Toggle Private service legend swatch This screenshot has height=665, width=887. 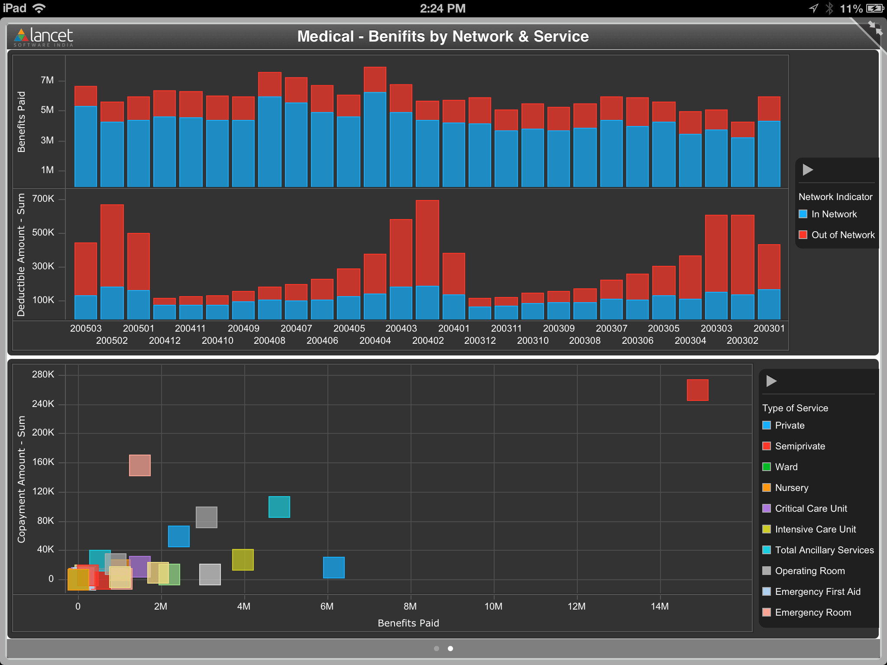click(x=767, y=425)
